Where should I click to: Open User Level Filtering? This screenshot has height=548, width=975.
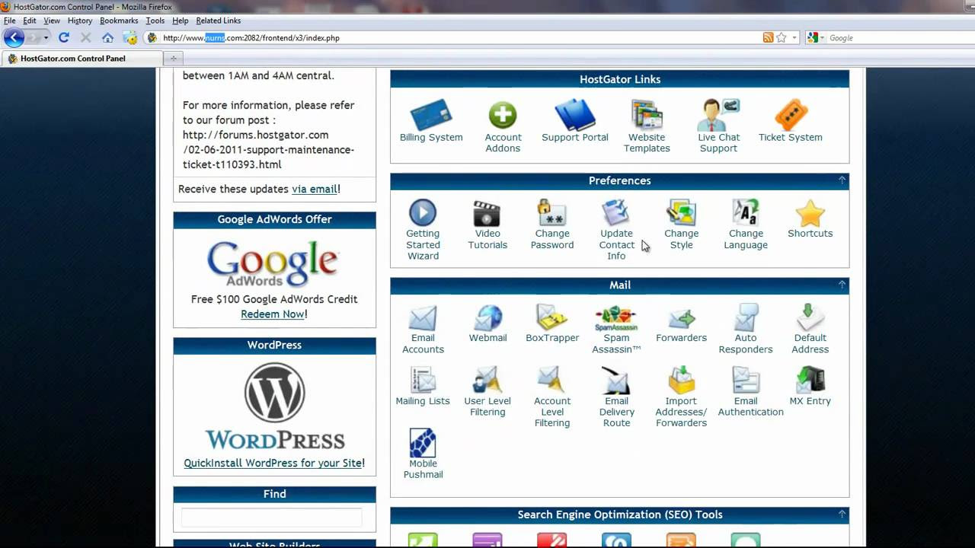tap(487, 392)
